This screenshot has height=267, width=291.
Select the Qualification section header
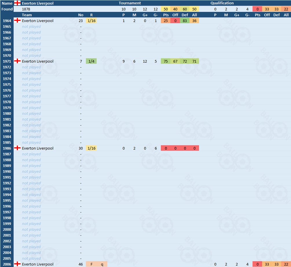point(222,3)
